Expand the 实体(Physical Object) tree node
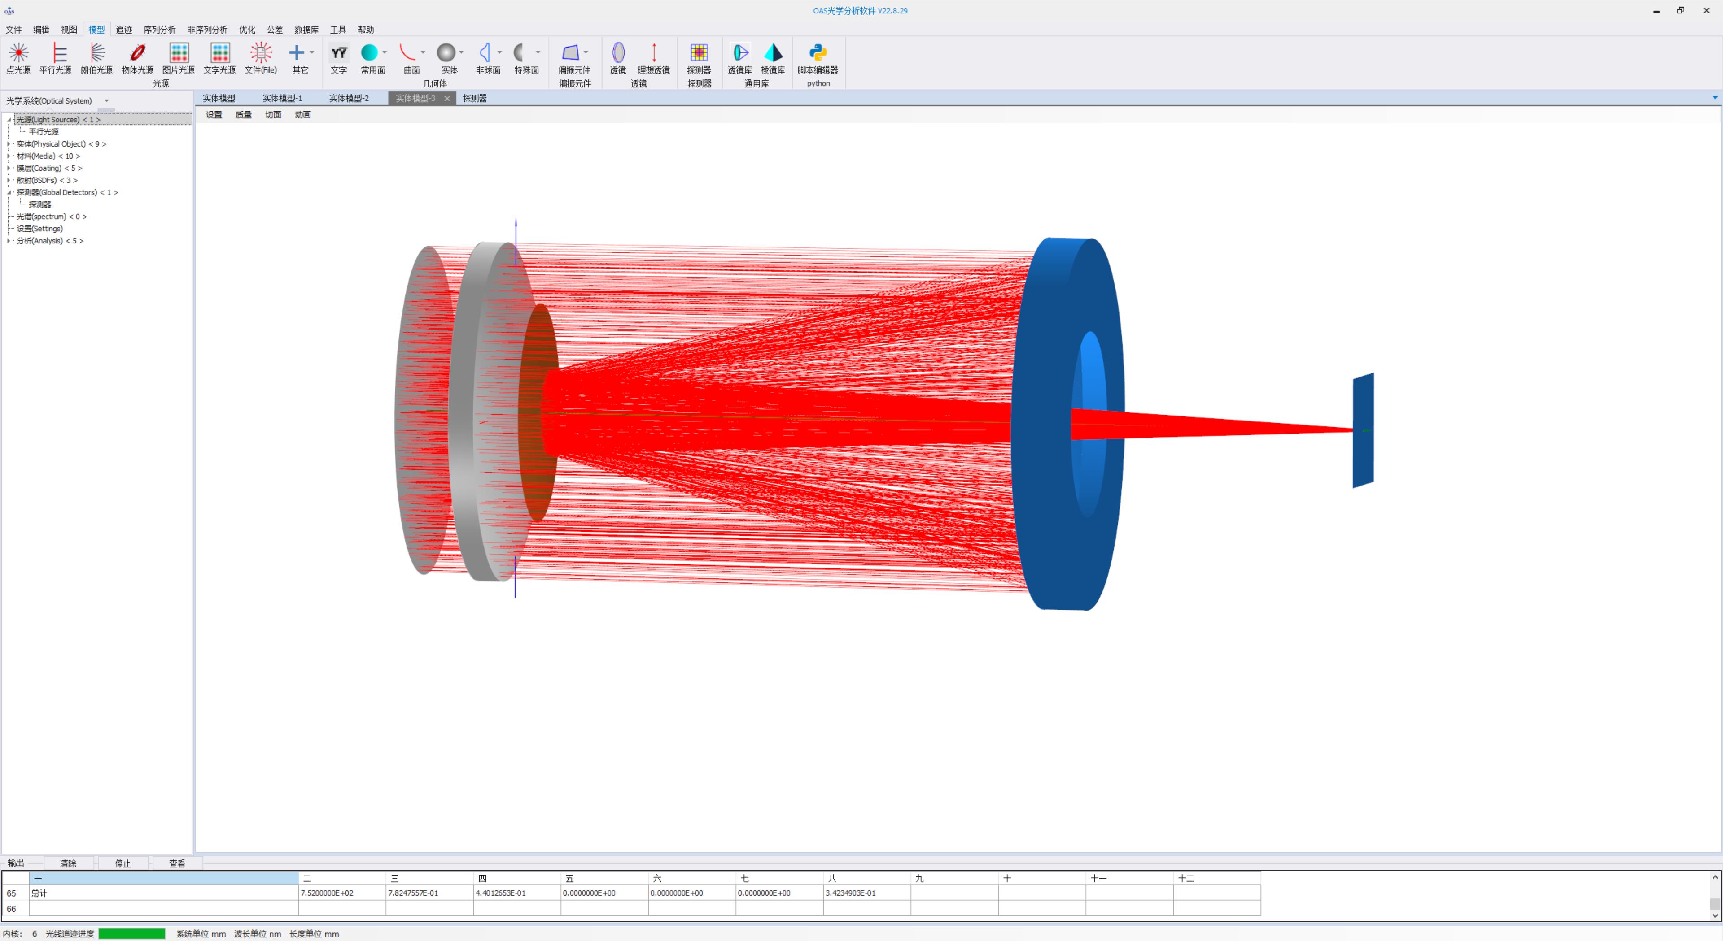 tap(9, 144)
